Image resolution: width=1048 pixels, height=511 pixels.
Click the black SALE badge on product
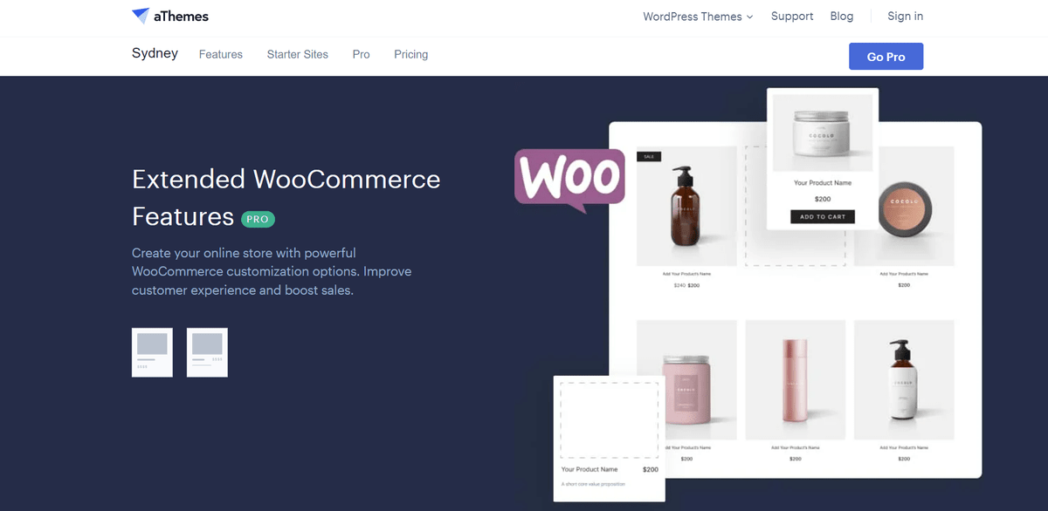(x=649, y=156)
